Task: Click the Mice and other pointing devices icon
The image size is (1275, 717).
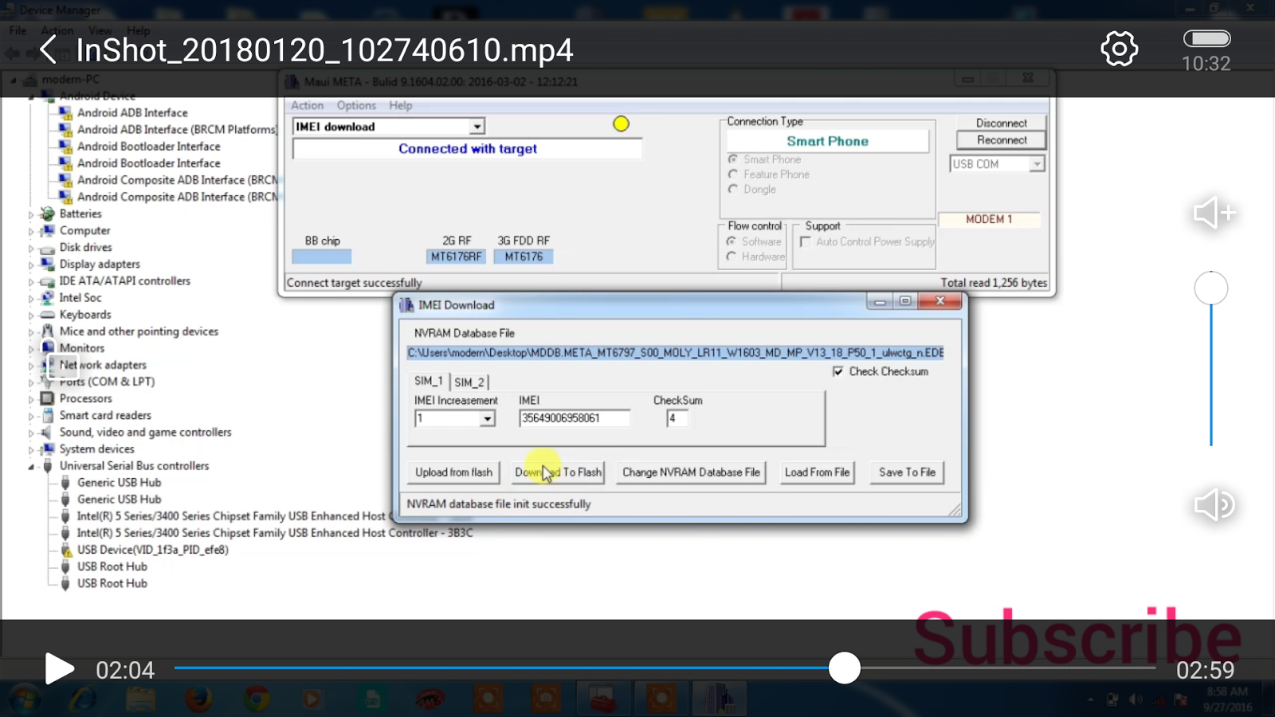Action: 48,331
